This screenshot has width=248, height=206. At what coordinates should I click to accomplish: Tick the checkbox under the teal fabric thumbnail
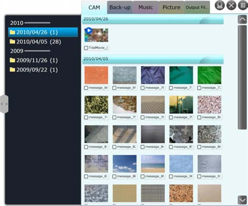pyautogui.click(x=171, y=88)
